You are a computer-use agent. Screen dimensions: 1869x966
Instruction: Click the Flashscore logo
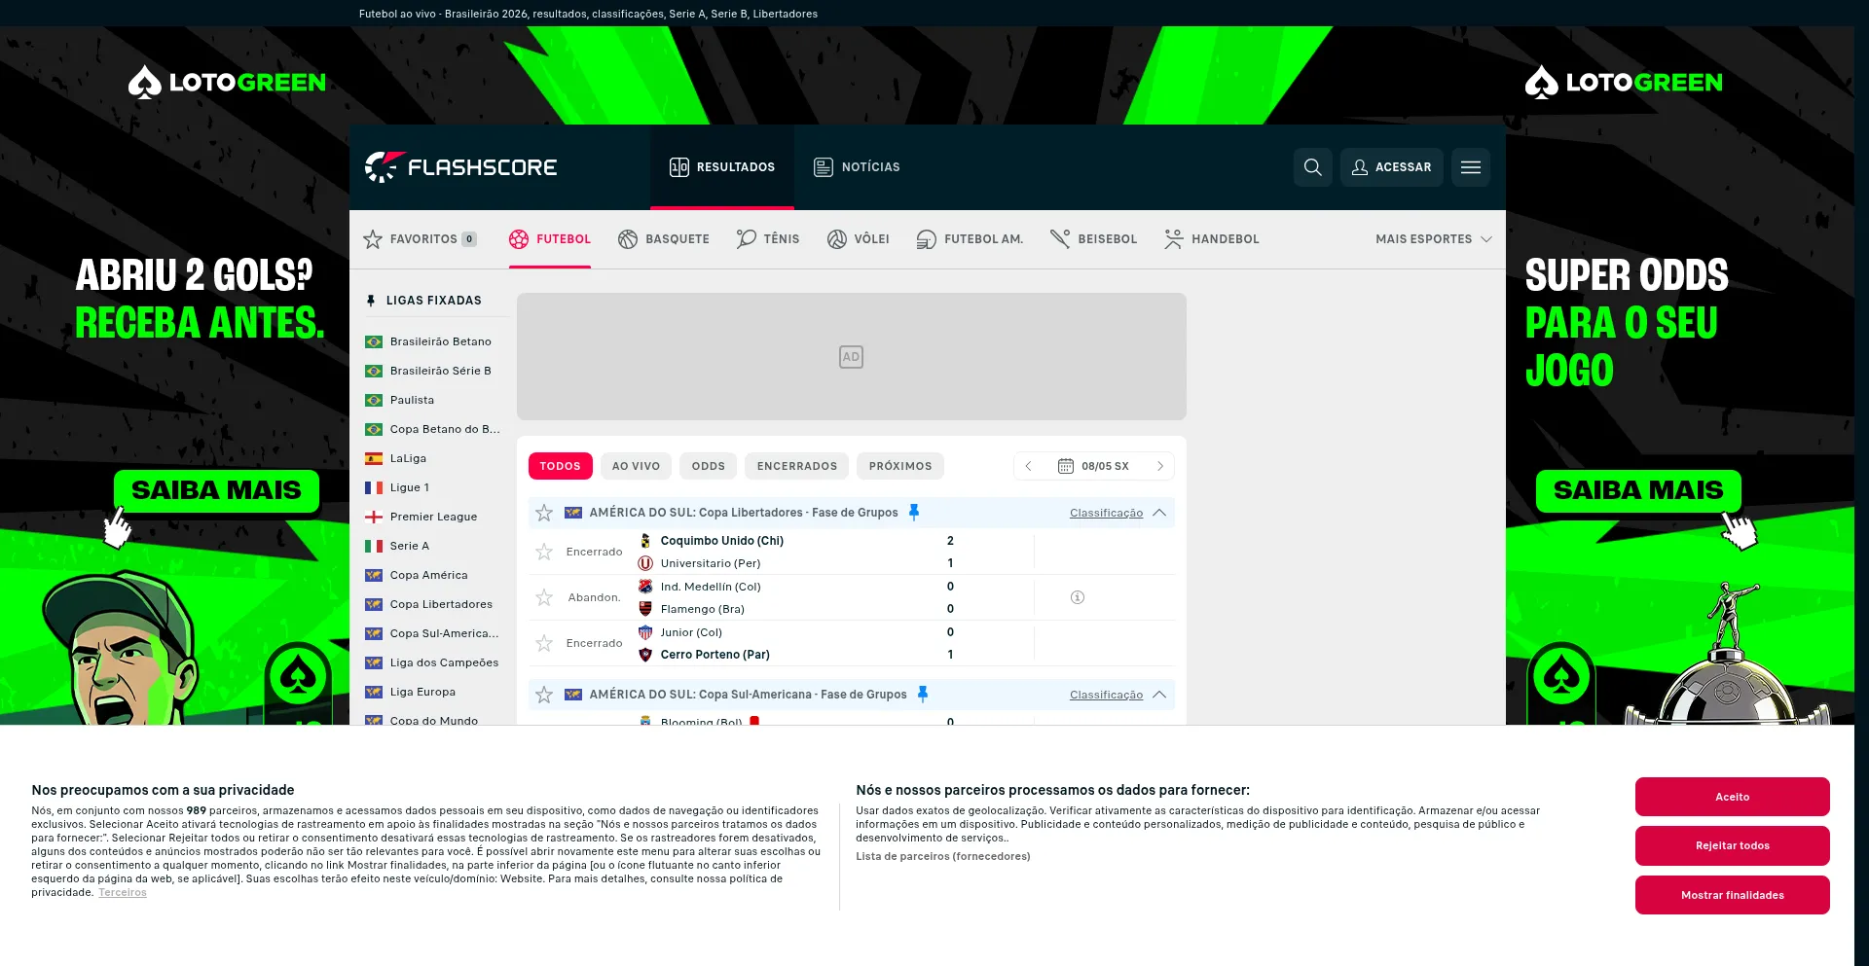[x=461, y=167]
